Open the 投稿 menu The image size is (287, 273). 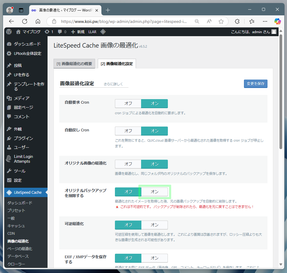click(26, 65)
